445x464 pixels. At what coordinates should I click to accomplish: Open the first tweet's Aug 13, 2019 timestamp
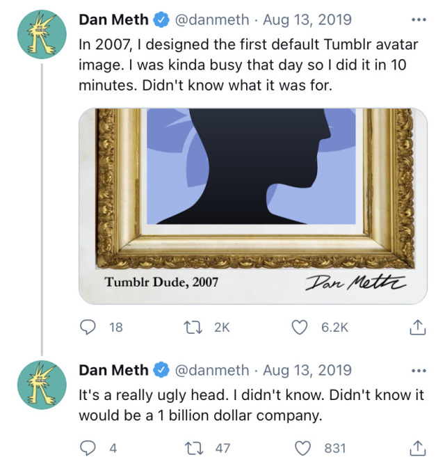pos(307,20)
